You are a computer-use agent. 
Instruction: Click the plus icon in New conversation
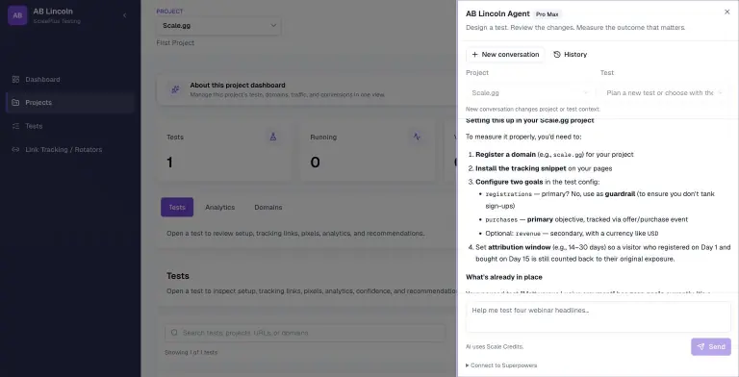(474, 54)
